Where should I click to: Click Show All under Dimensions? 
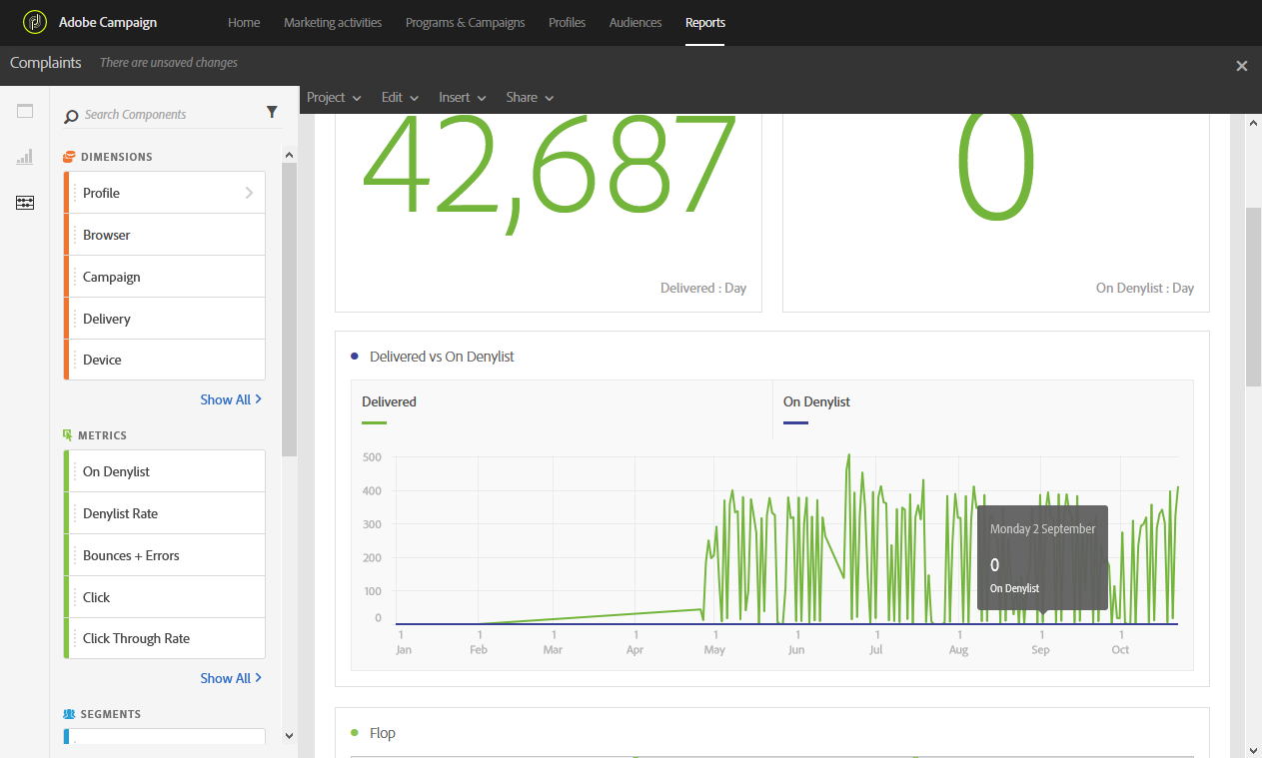tap(231, 399)
